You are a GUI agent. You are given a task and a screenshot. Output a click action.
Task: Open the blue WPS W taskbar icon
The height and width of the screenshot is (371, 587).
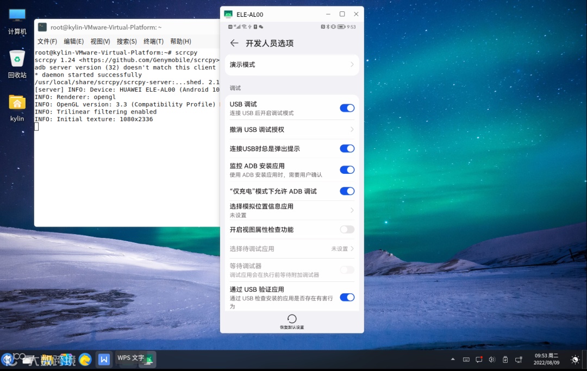click(x=104, y=360)
